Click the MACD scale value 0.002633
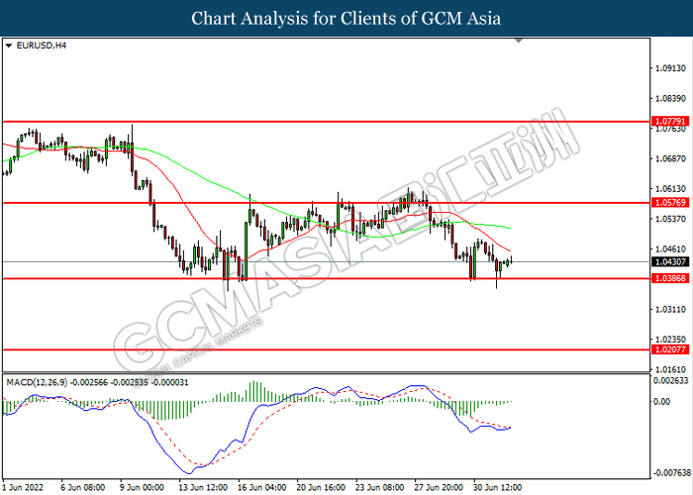The width and height of the screenshot is (693, 495). (671, 380)
